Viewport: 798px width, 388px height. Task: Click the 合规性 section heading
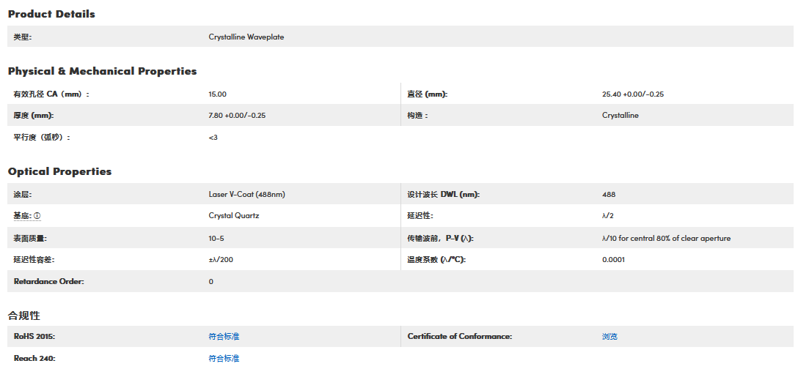point(23,316)
